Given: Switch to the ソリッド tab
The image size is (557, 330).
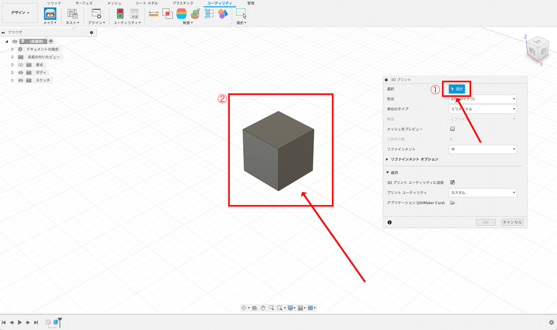Looking at the screenshot, I should point(54,3).
